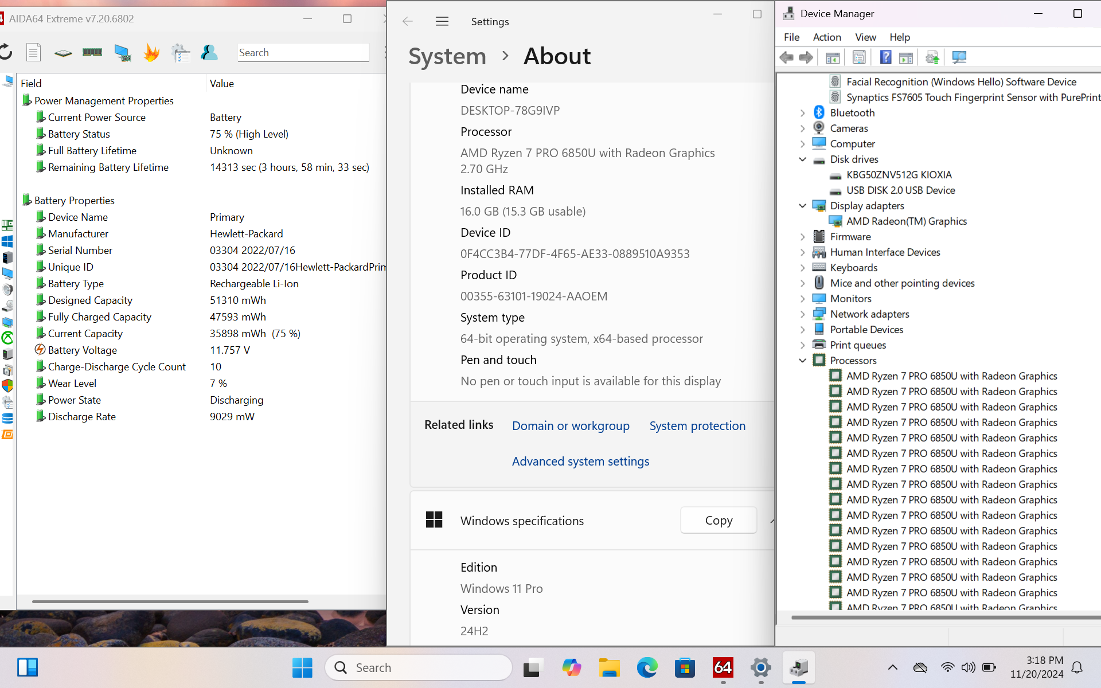The width and height of the screenshot is (1101, 688).
Task: Click the AIDA64 Search field
Action: (x=303, y=53)
